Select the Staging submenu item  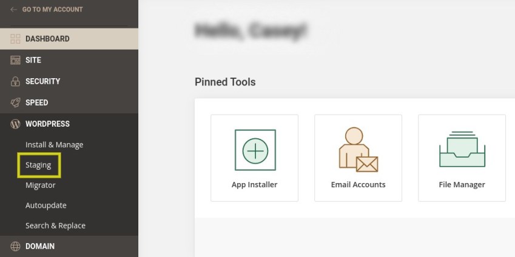38,165
